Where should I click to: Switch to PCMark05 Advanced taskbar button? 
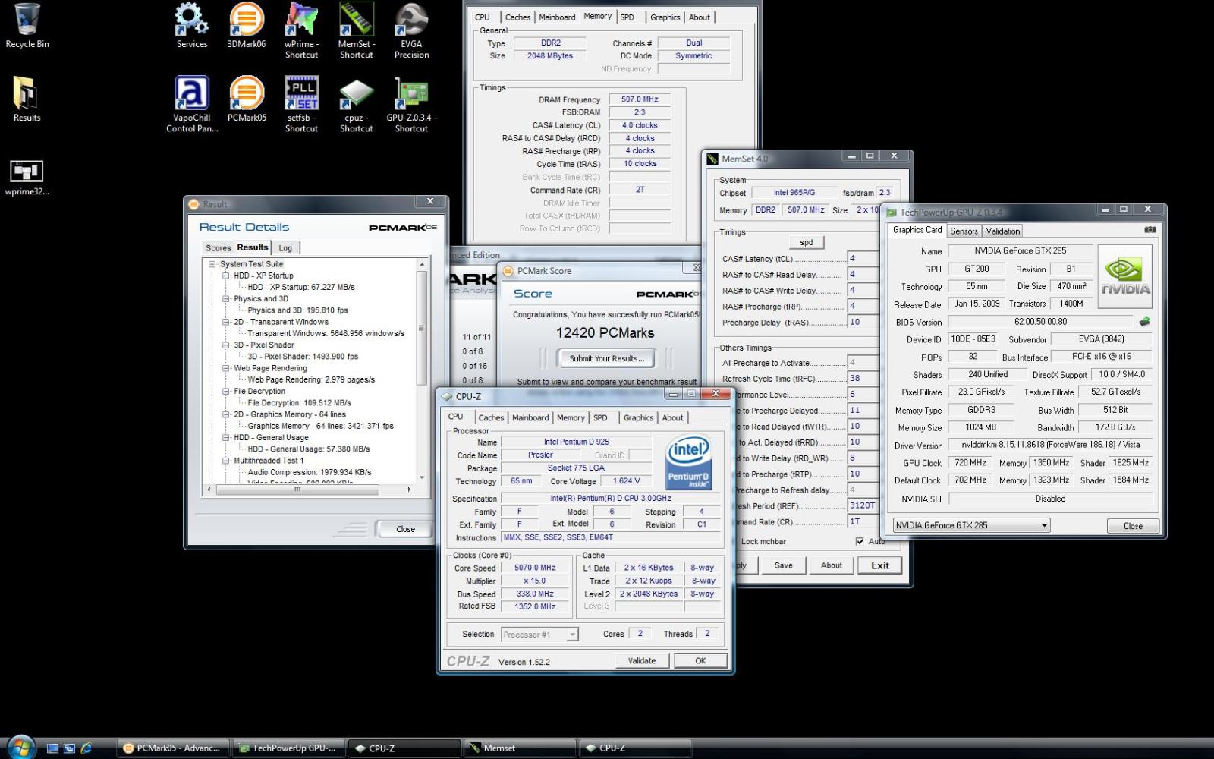pyautogui.click(x=173, y=748)
